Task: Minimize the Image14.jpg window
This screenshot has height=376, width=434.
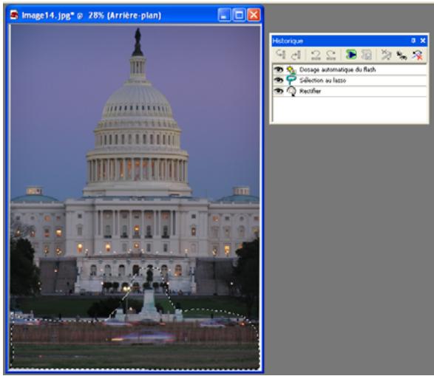Action: pyautogui.click(x=224, y=15)
